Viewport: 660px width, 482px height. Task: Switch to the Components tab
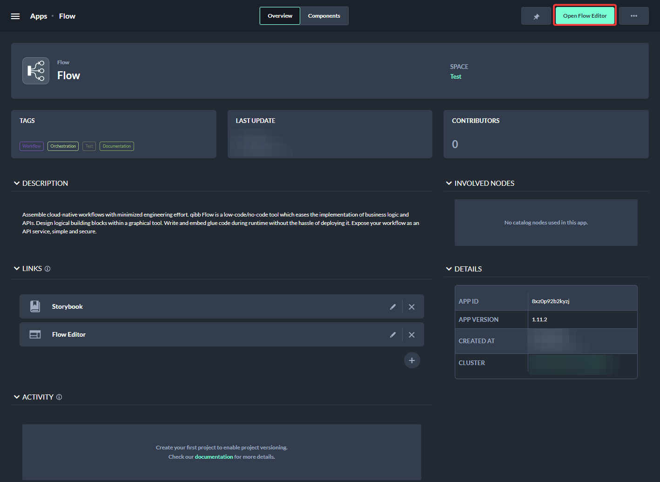click(324, 16)
